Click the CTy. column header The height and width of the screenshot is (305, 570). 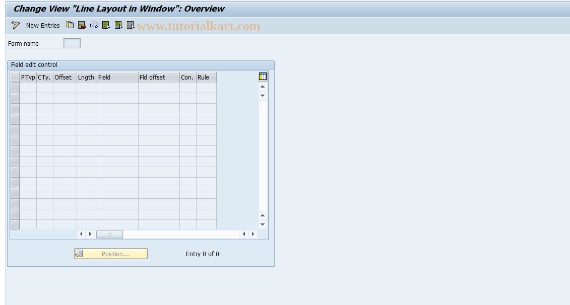coord(45,78)
